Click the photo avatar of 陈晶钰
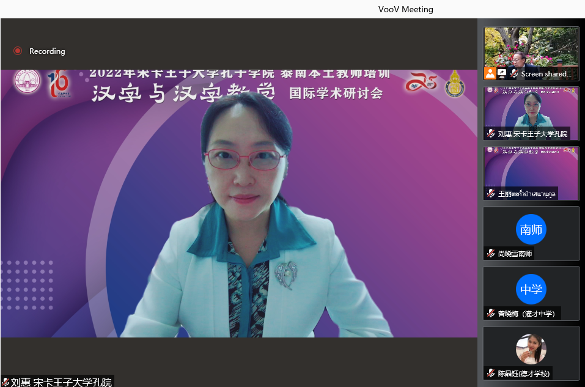This screenshot has width=585, height=387. (x=531, y=349)
